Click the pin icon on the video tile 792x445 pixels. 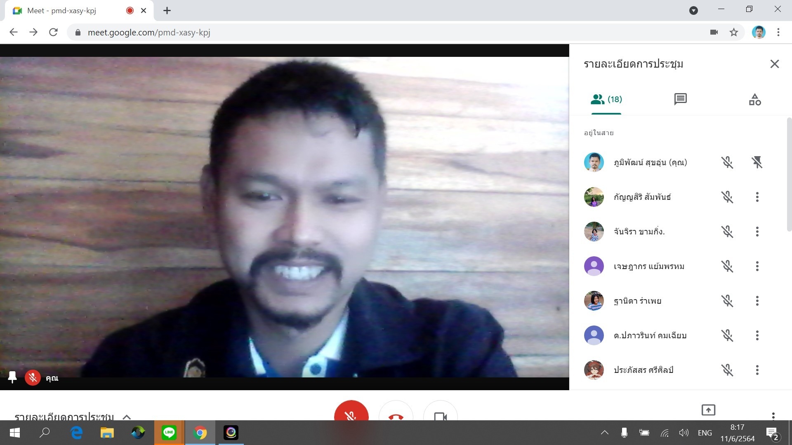click(12, 377)
